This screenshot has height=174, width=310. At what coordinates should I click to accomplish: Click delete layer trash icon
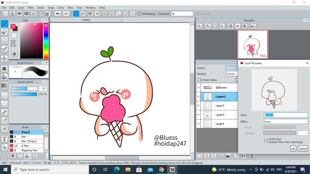252,156
